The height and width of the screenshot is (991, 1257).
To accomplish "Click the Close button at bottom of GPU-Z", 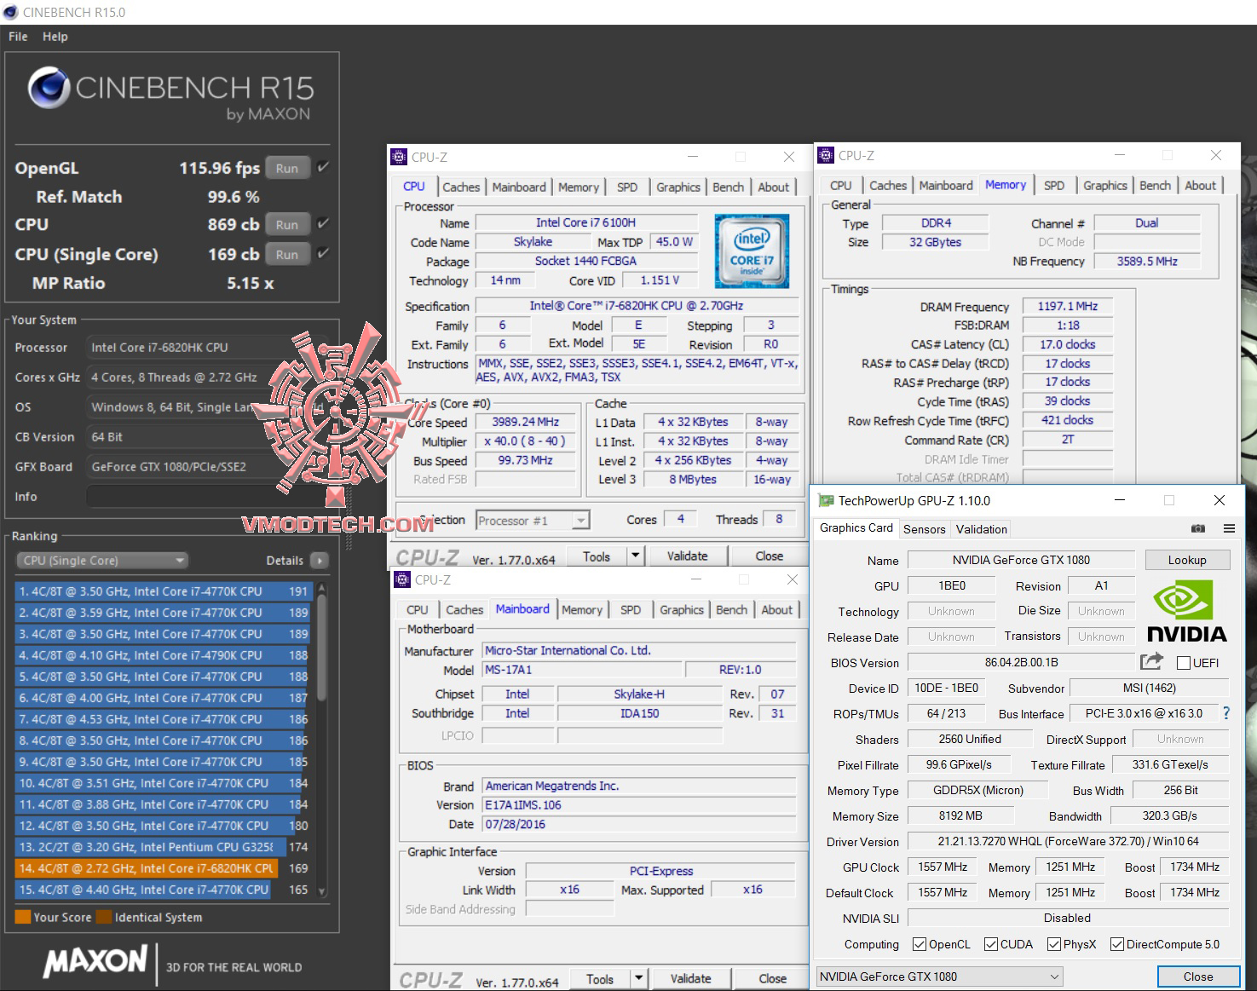I will (x=1197, y=977).
